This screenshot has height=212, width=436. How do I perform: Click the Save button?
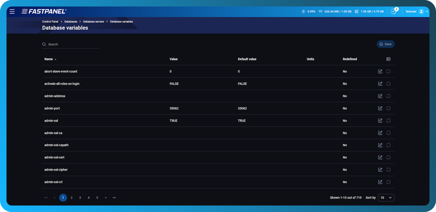pos(385,44)
